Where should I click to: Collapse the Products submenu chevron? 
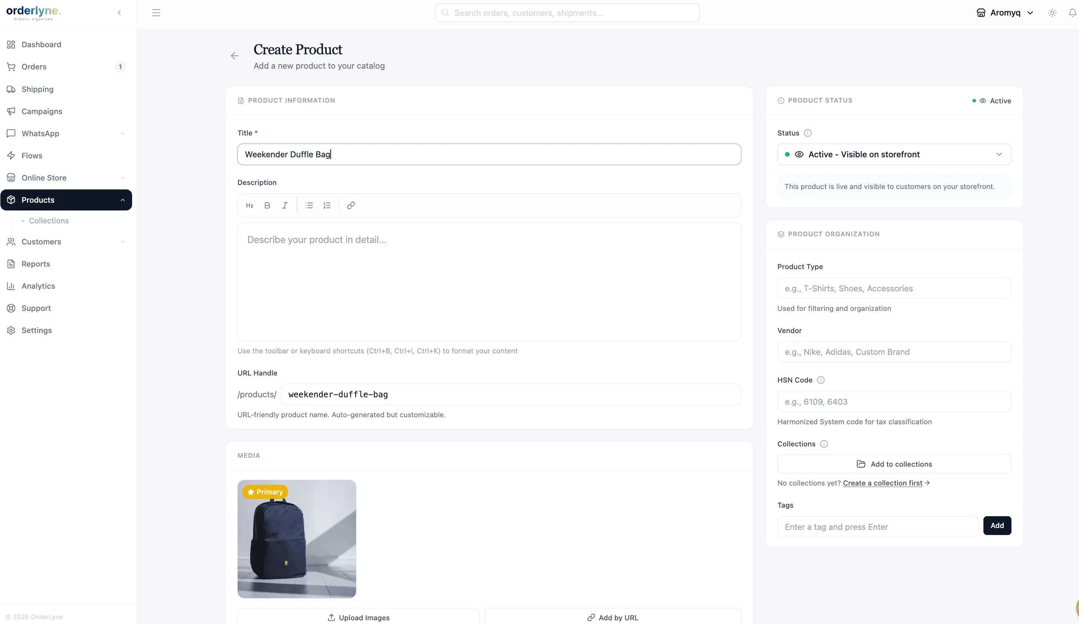point(123,200)
